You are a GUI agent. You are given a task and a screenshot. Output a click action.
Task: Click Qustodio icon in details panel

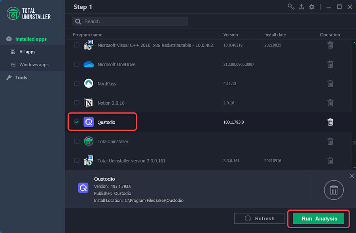pos(83,188)
